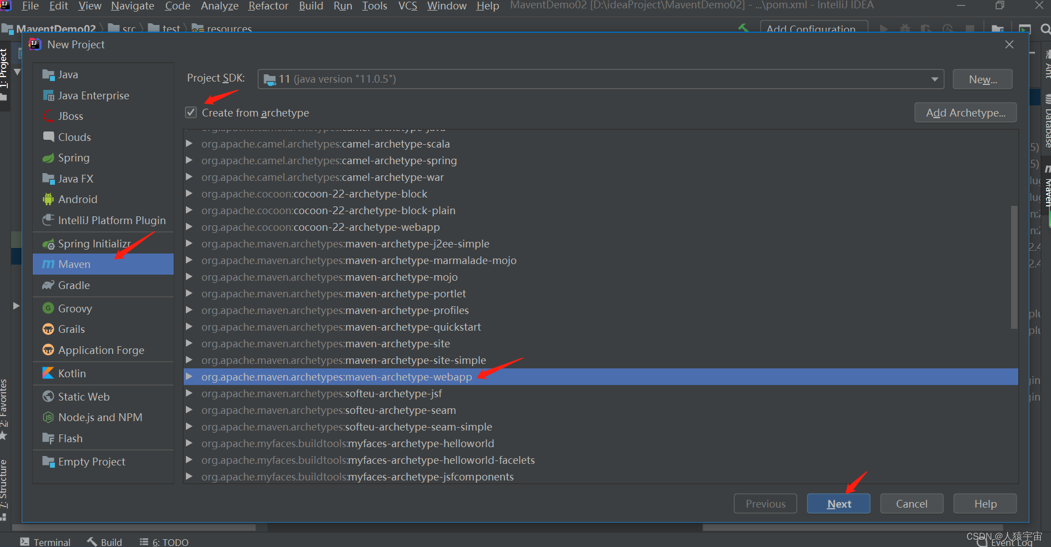Select the Spring leaf icon

(48, 158)
